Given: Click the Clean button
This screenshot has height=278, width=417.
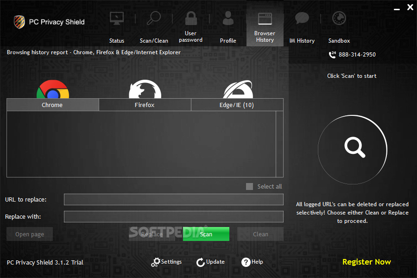Looking at the screenshot, I should (260, 234).
